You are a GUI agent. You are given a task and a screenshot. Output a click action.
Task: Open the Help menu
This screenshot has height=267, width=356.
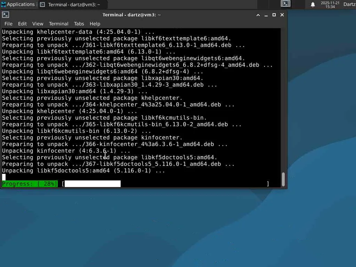point(95,24)
